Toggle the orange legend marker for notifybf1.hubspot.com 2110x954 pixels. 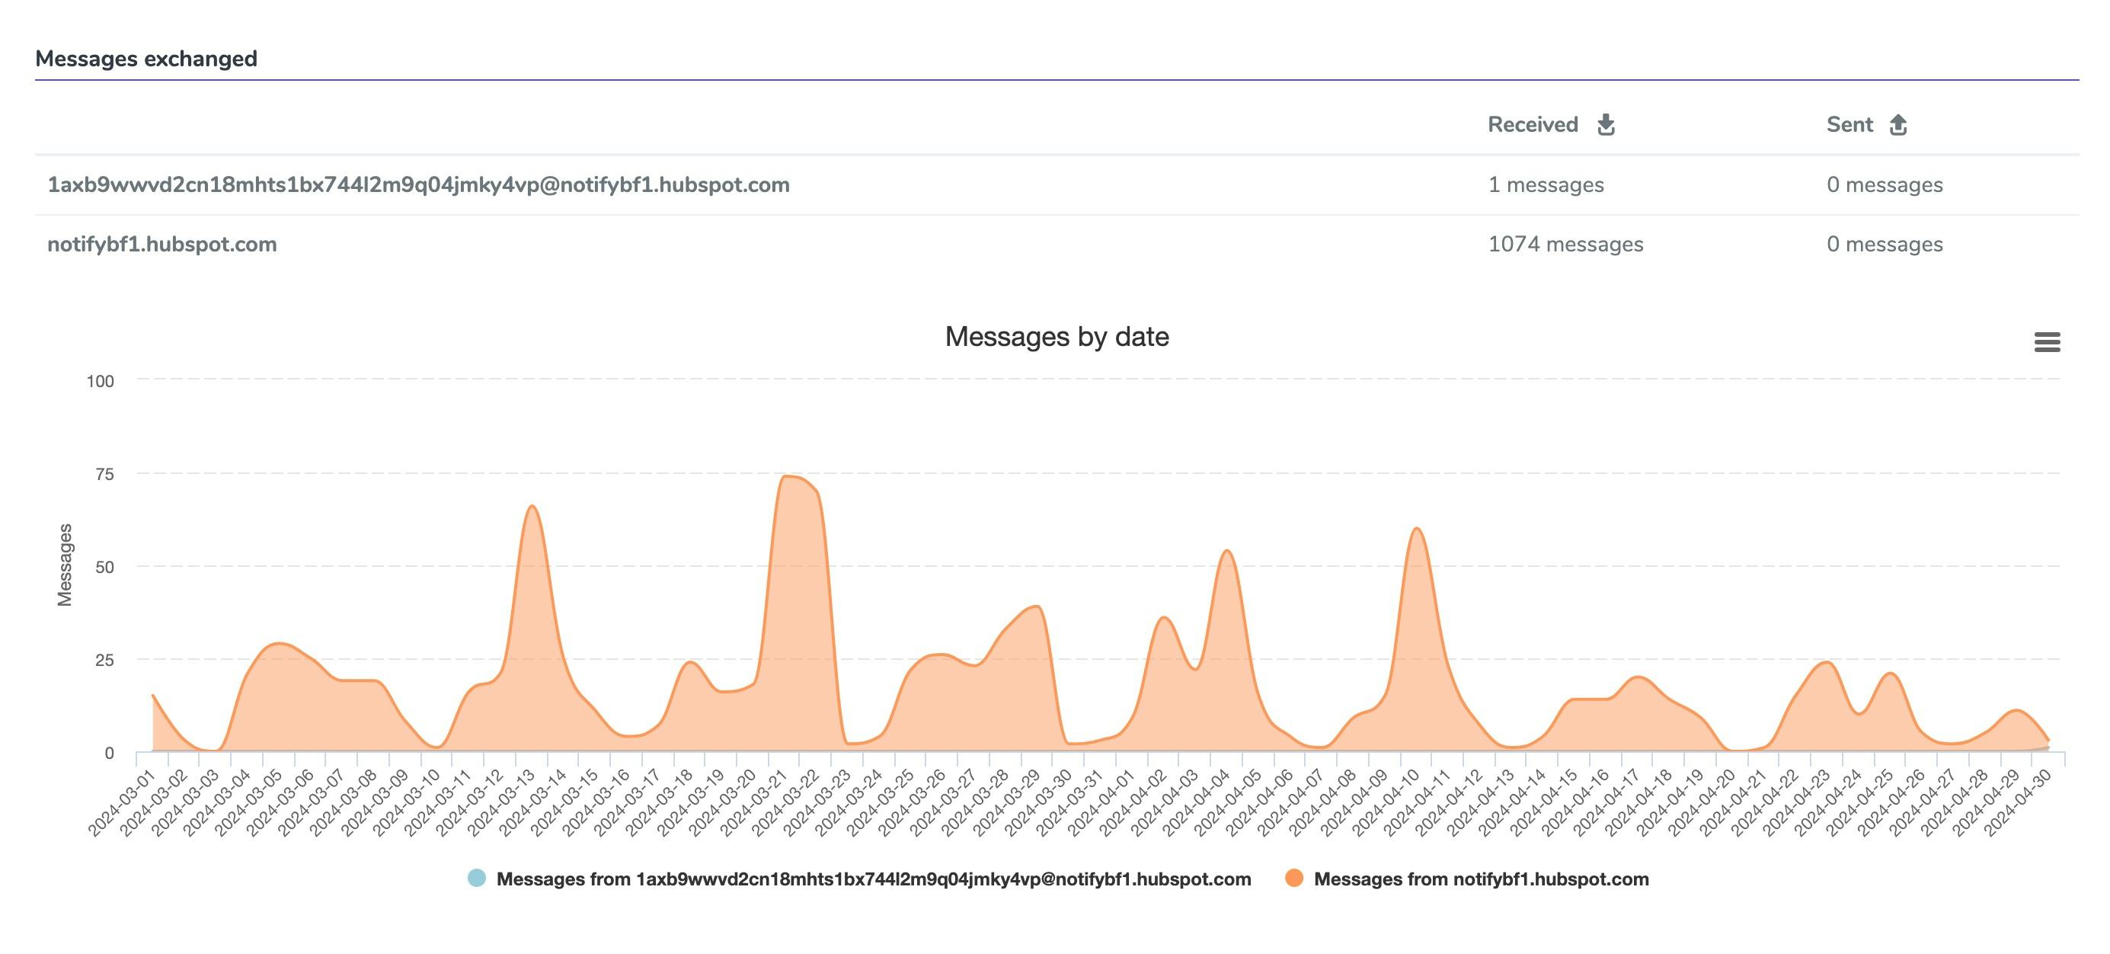pos(1294,879)
